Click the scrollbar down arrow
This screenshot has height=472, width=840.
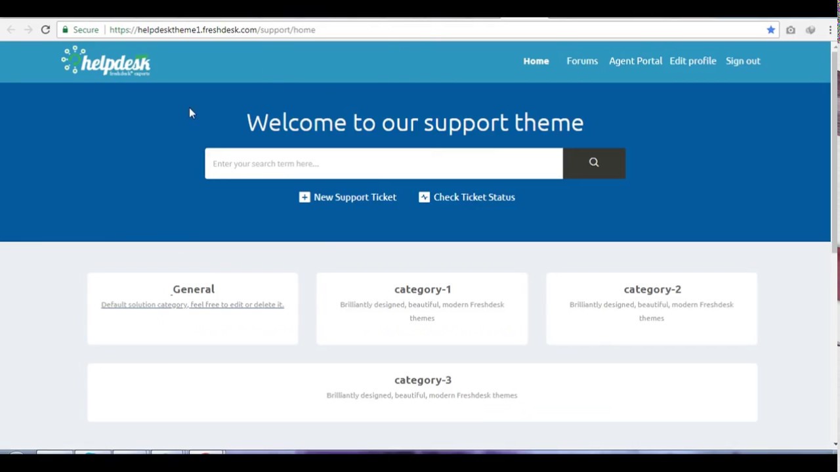tap(835, 444)
